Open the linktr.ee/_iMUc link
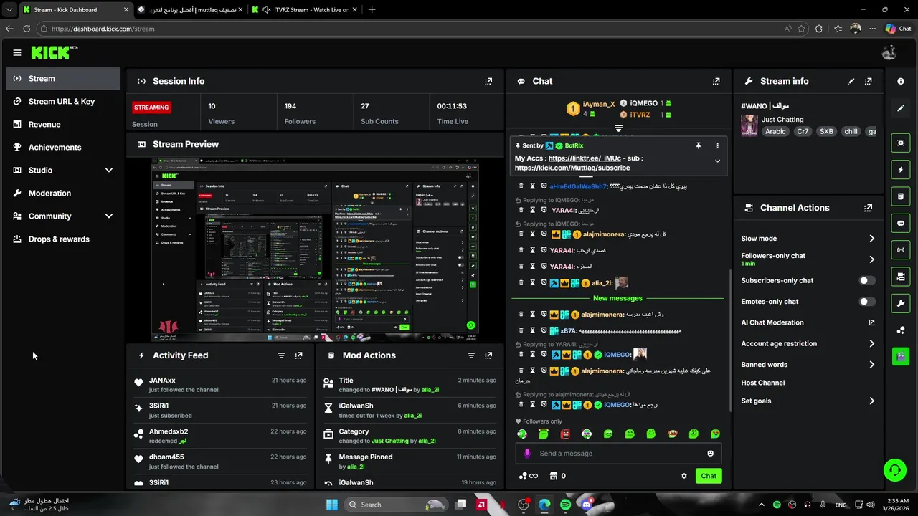 click(x=585, y=158)
